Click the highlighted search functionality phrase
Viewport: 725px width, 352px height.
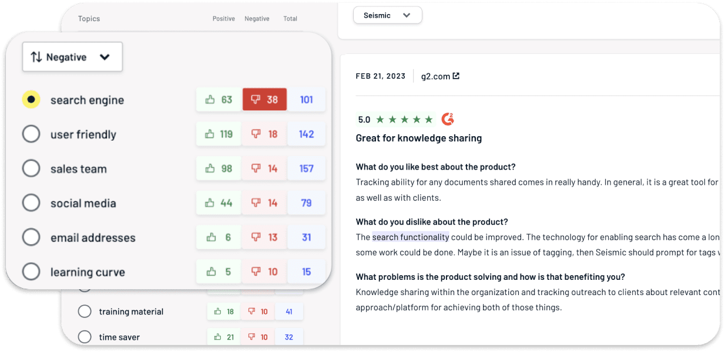pos(411,237)
